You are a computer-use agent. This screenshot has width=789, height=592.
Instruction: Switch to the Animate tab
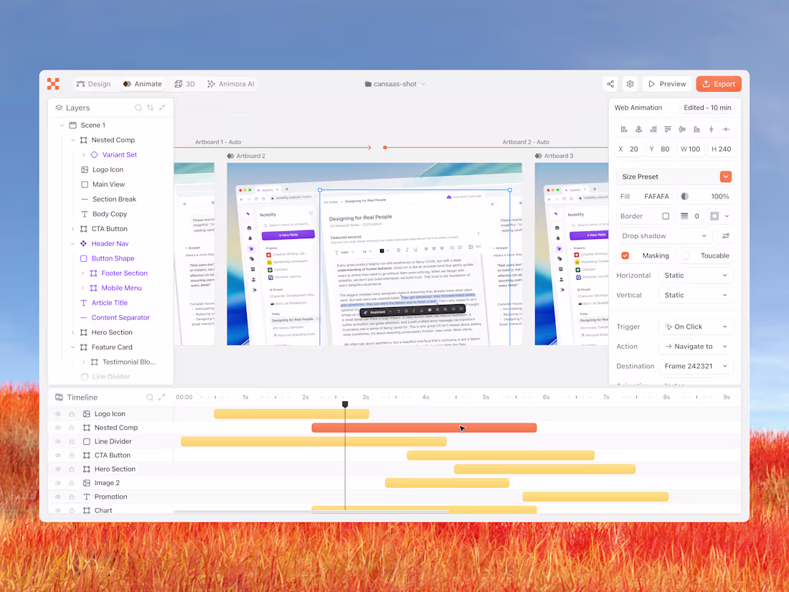click(142, 83)
